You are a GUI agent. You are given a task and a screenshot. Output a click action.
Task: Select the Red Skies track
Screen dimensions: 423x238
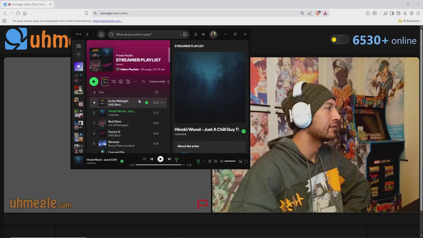[x=128, y=123]
